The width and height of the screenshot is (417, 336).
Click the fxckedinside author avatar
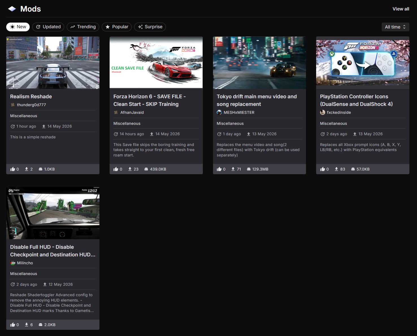click(323, 112)
